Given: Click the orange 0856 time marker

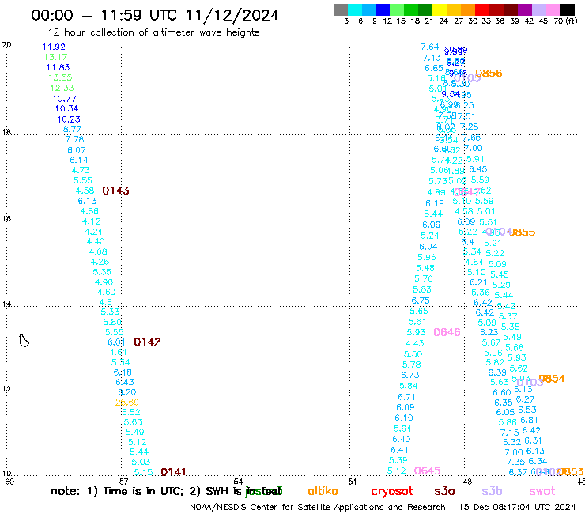Looking at the screenshot, I should [489, 74].
